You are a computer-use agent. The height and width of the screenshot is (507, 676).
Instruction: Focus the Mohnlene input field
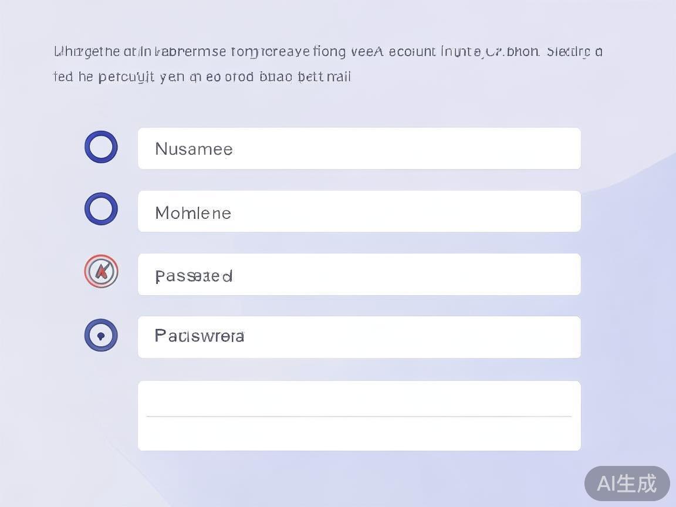[x=359, y=211]
